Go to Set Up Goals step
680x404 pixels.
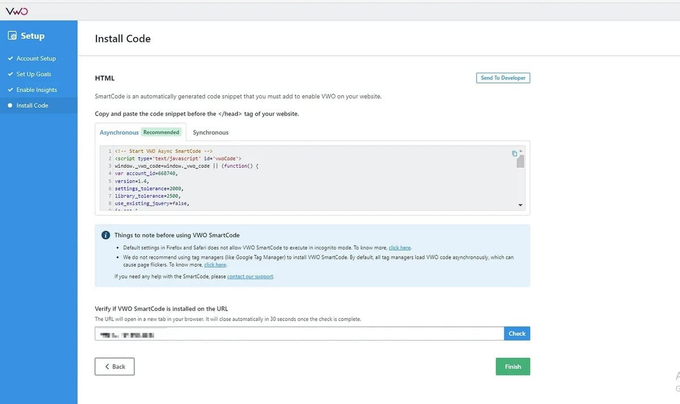[33, 74]
